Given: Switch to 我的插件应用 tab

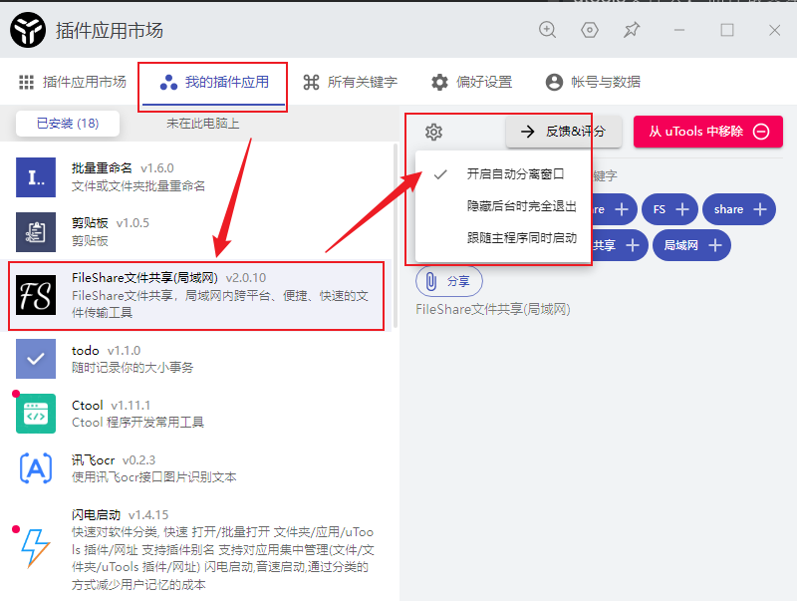Looking at the screenshot, I should click(213, 82).
